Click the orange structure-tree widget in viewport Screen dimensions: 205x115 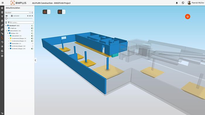(45, 12)
